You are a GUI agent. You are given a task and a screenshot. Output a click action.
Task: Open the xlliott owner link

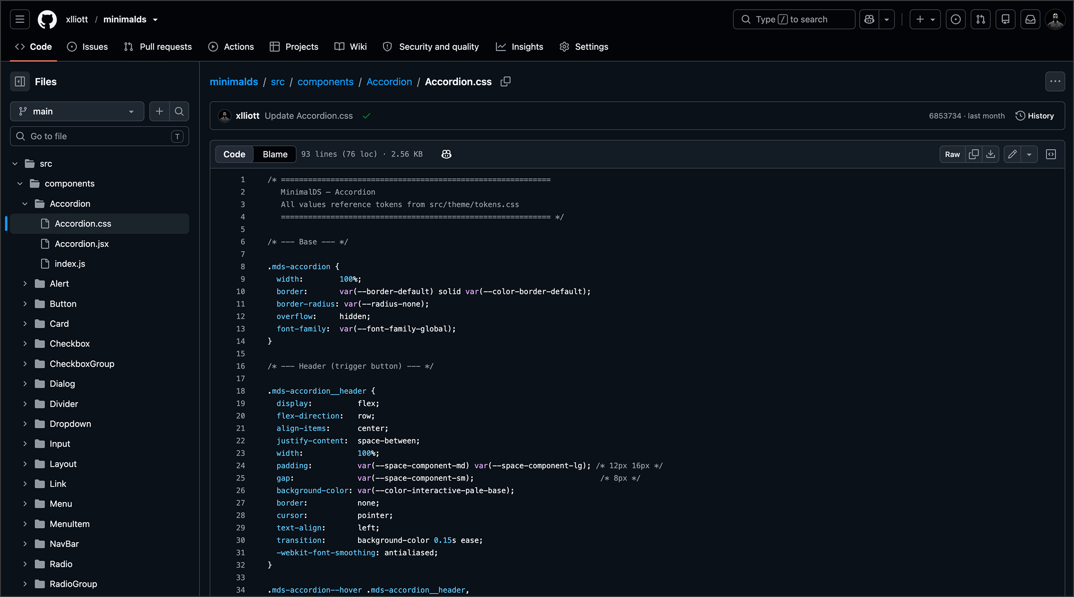click(77, 19)
